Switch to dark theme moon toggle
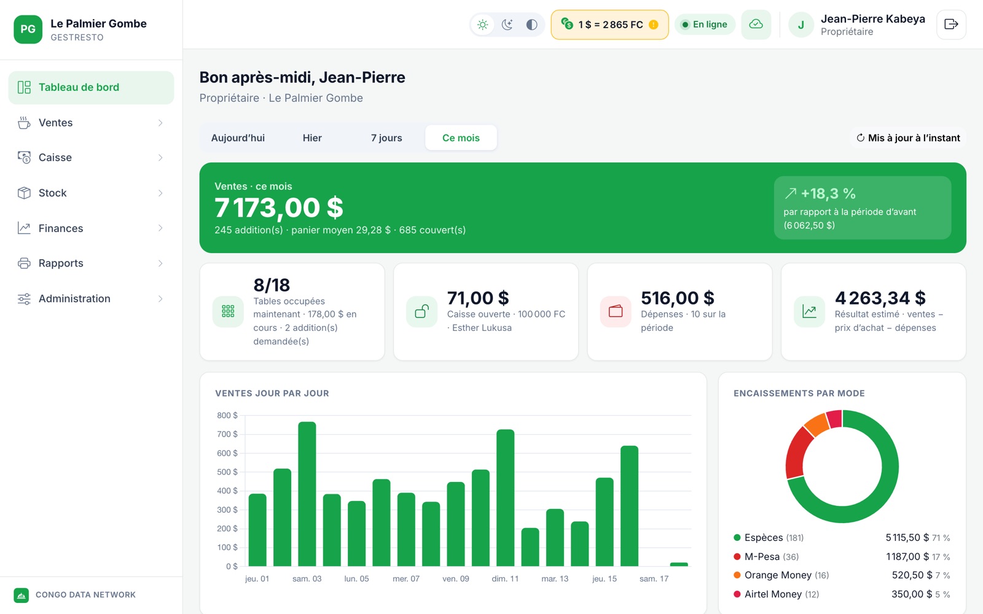 tap(507, 25)
